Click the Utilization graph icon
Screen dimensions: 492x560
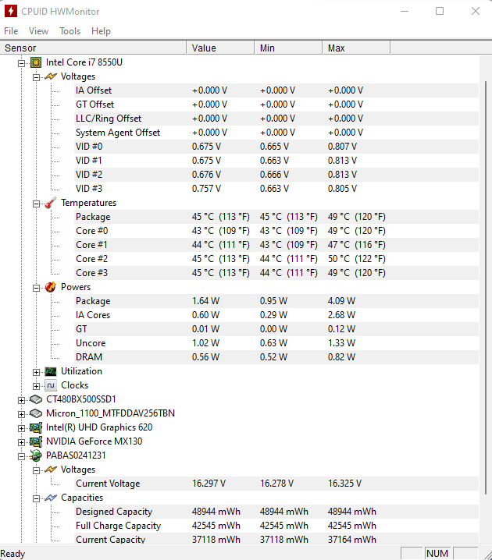click(x=51, y=371)
